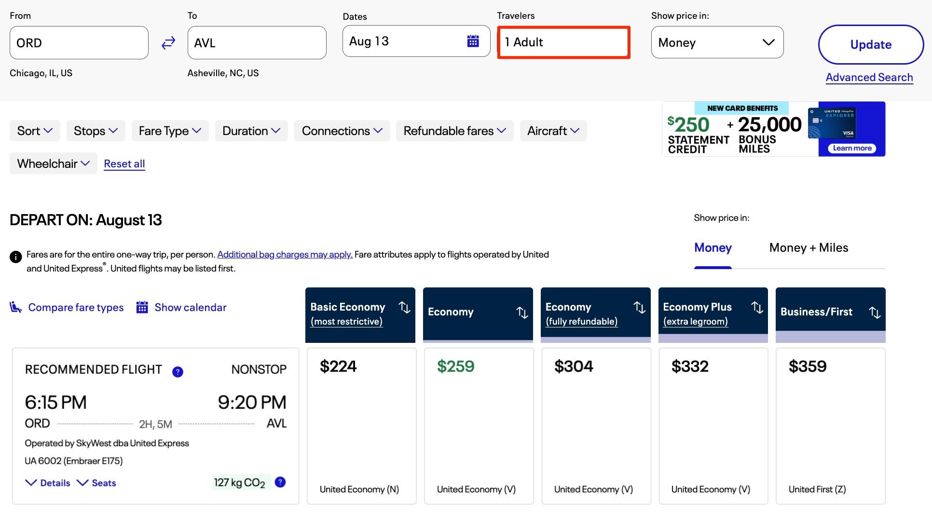
Task: Select $359 Business/First fare
Action: point(831,426)
